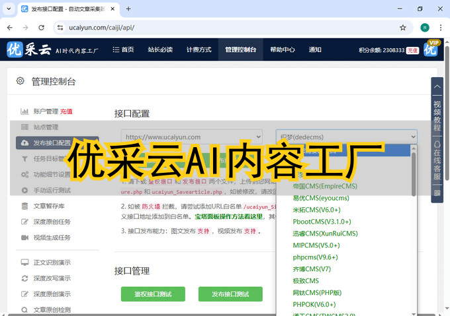Open the 帮助中心 menu item
The height and width of the screenshot is (316, 450).
282,49
